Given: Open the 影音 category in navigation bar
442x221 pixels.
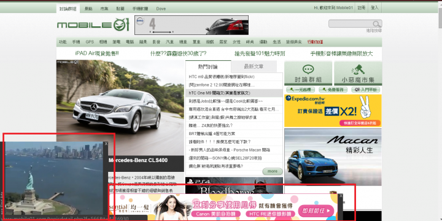Looking at the screenshot, I should point(157,42).
